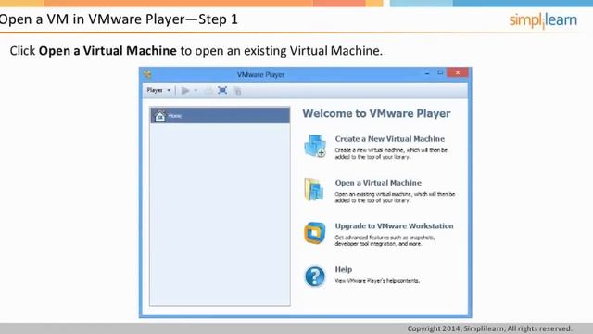Click the VMware Workstation upgrade icon
The width and height of the screenshot is (593, 334).
[315, 233]
